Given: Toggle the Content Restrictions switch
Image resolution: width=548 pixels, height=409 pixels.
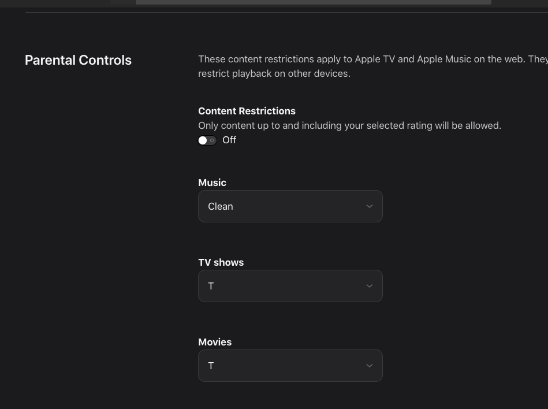Looking at the screenshot, I should tap(207, 140).
